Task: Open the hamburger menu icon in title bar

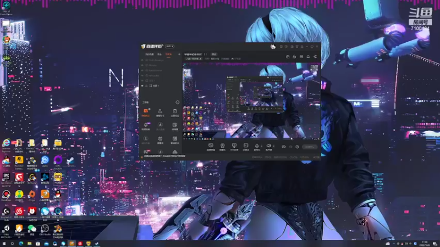Action: click(302, 47)
